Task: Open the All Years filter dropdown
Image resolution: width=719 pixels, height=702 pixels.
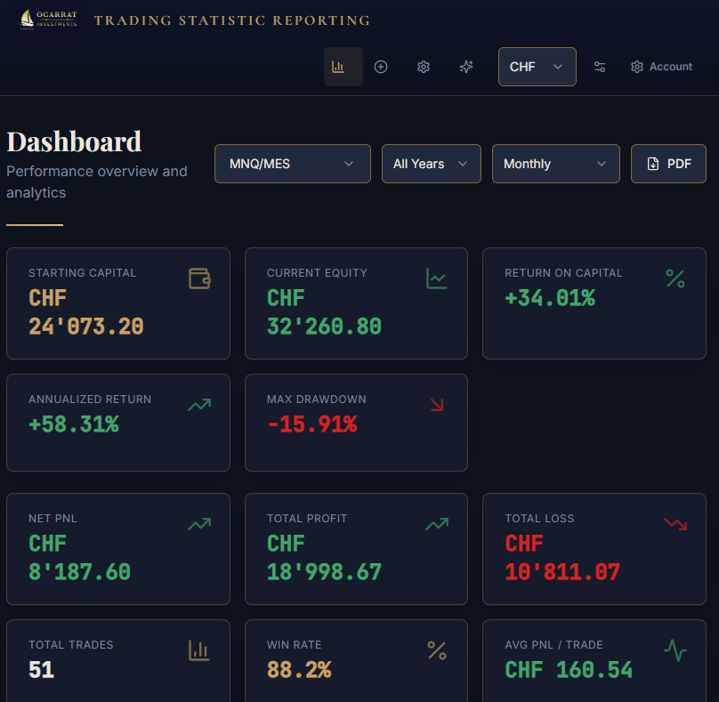Action: point(432,164)
